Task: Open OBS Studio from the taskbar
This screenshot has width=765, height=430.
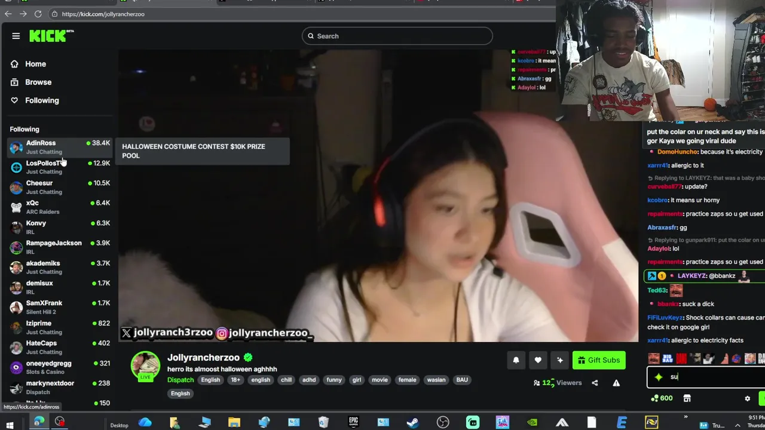Action: pyautogui.click(x=443, y=423)
